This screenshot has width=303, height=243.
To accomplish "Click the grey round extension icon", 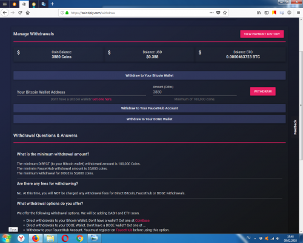I will [289, 13].
